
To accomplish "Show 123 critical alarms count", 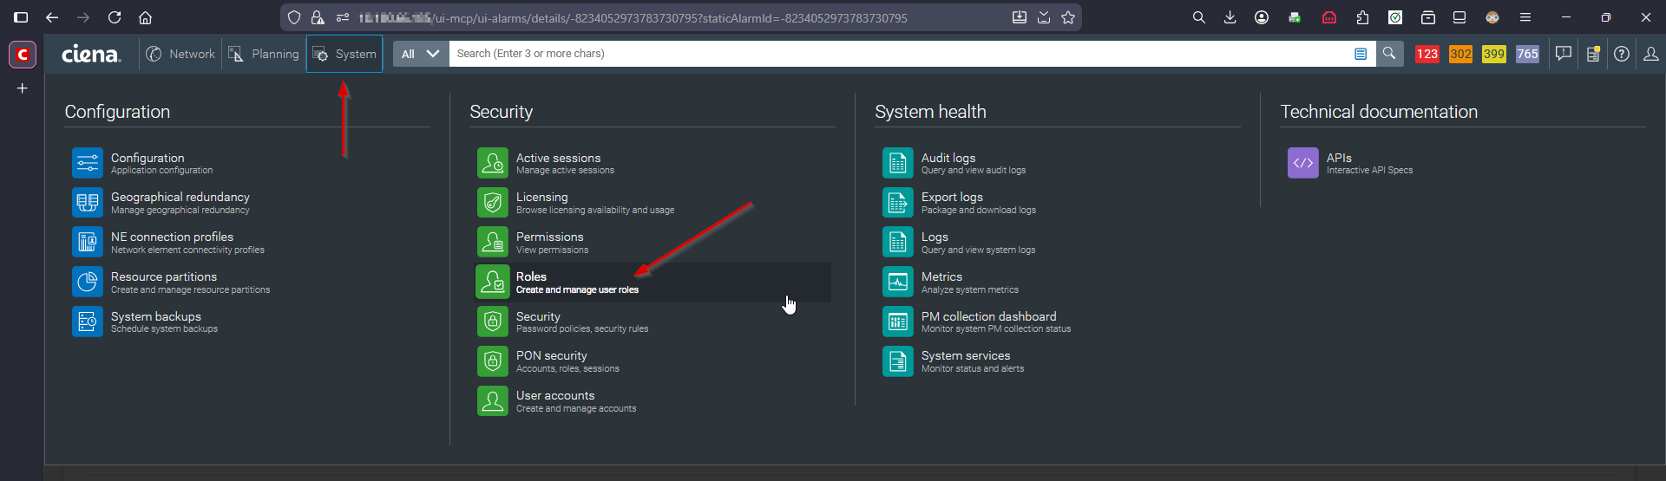I will [1427, 54].
